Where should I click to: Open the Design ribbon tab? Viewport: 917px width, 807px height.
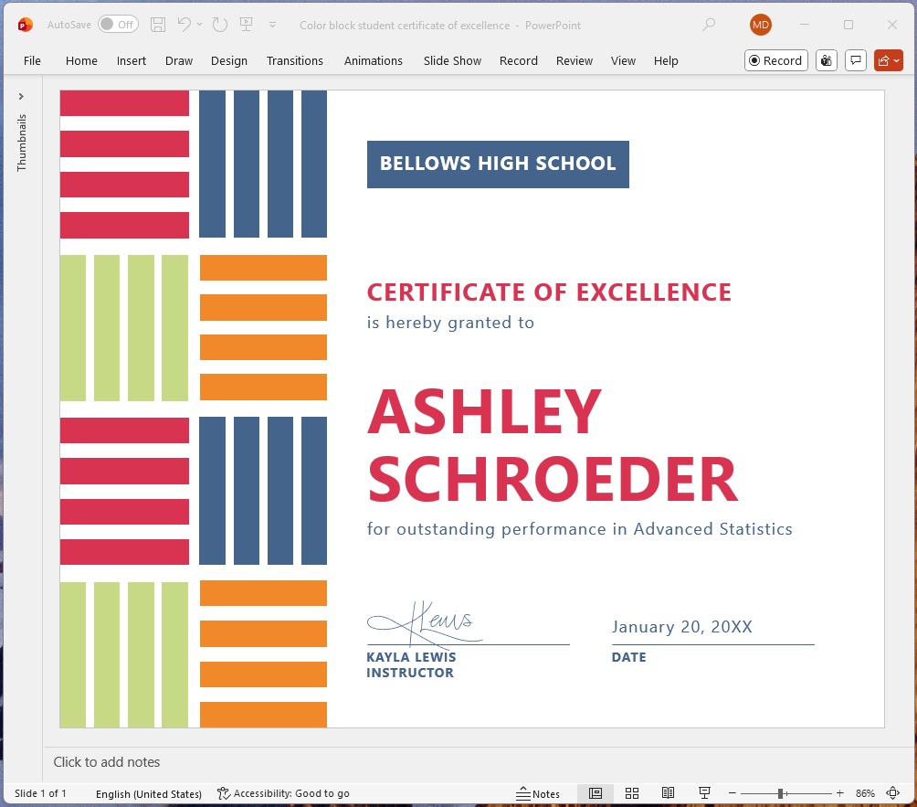click(228, 60)
